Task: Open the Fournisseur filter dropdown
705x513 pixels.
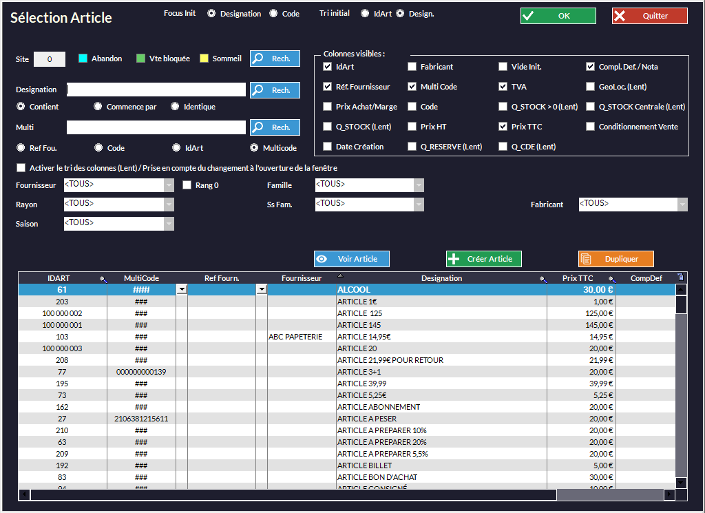Action: (x=169, y=185)
